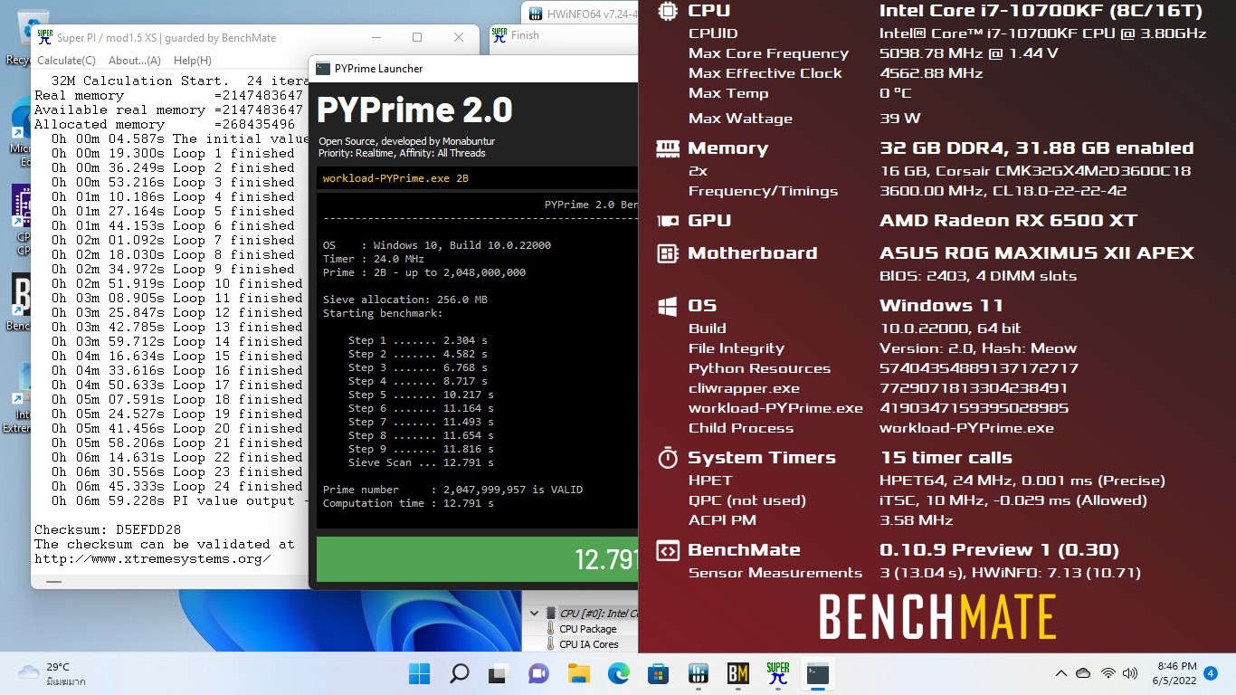The image size is (1236, 695).
Task: Open the Help(H) menu in Super PI
Action: (x=192, y=60)
